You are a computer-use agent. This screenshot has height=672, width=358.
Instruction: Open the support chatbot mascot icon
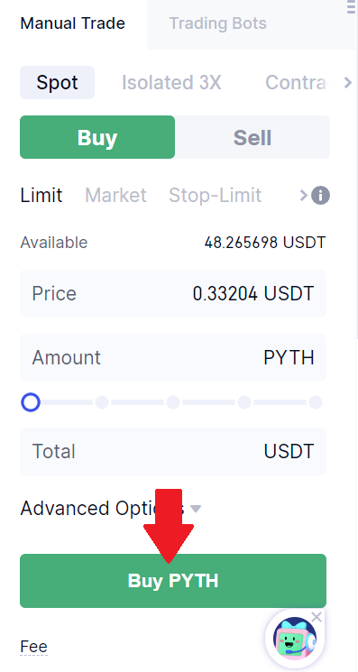pyautogui.click(x=295, y=638)
